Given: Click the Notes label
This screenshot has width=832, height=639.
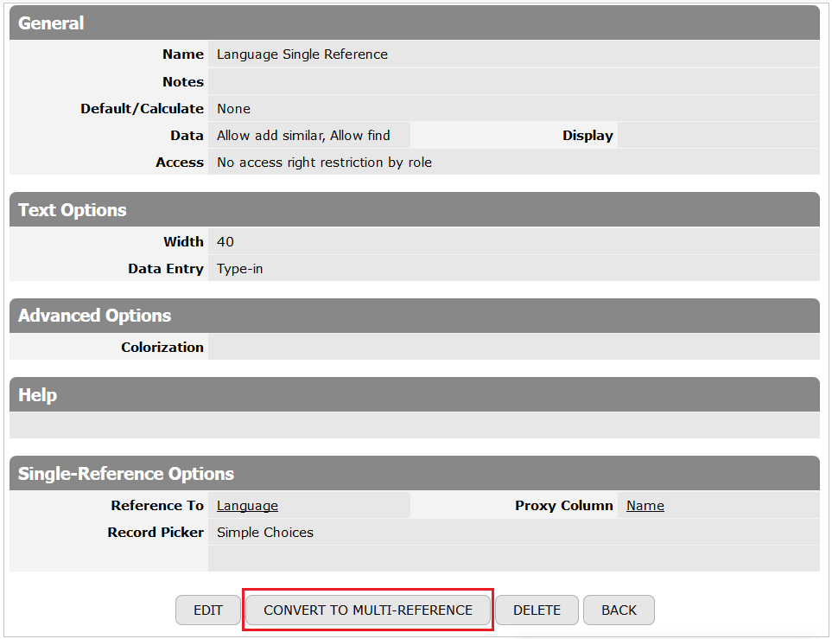Looking at the screenshot, I should coord(183,82).
